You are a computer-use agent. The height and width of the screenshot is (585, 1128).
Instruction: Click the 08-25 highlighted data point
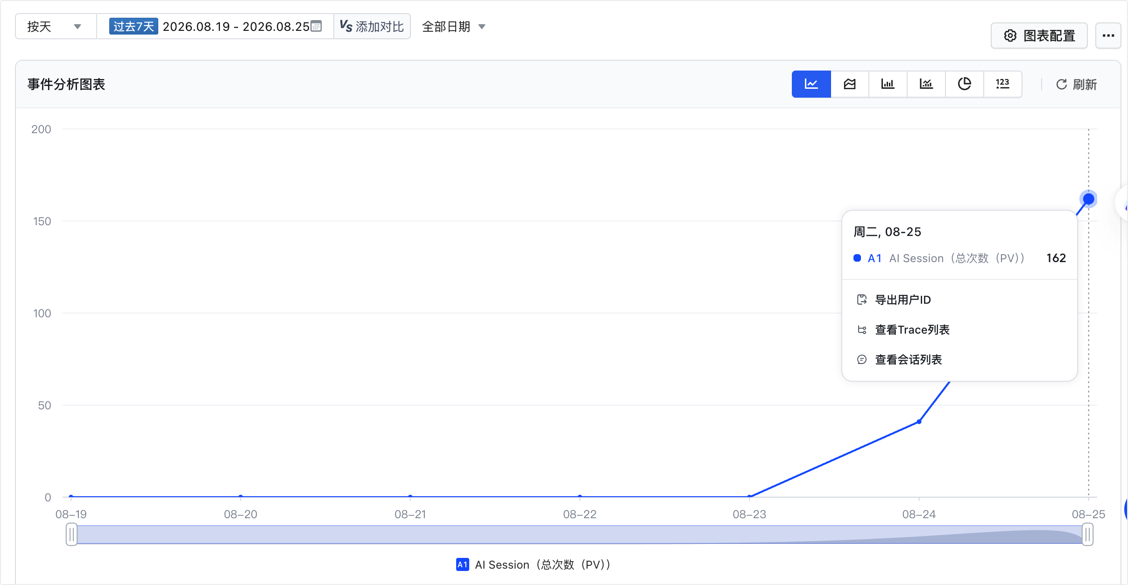[x=1089, y=199]
